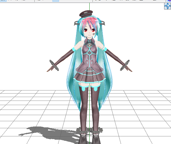Select the gear bracelet on the left-side wrist

pos(54,65)
